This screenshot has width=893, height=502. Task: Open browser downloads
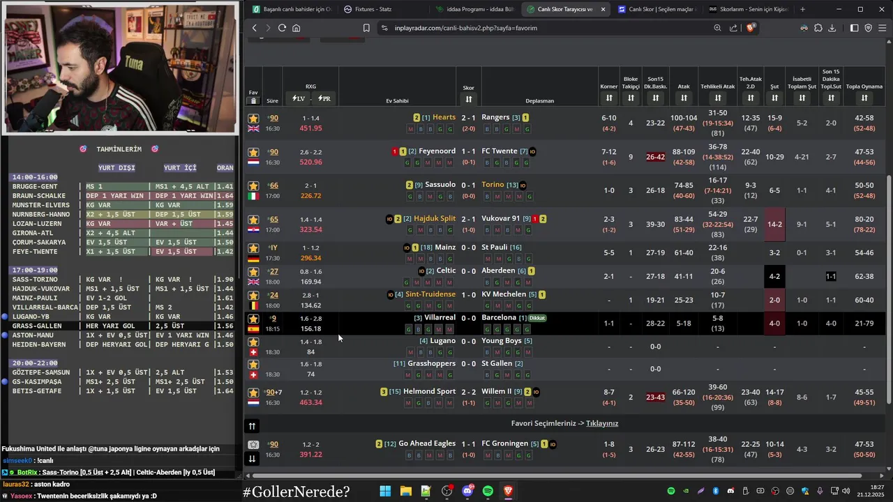pyautogui.click(x=832, y=28)
